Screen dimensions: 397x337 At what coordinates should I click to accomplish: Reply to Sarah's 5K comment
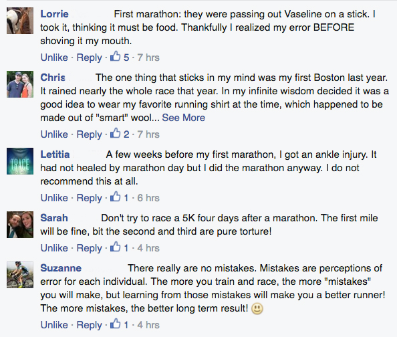89,248
